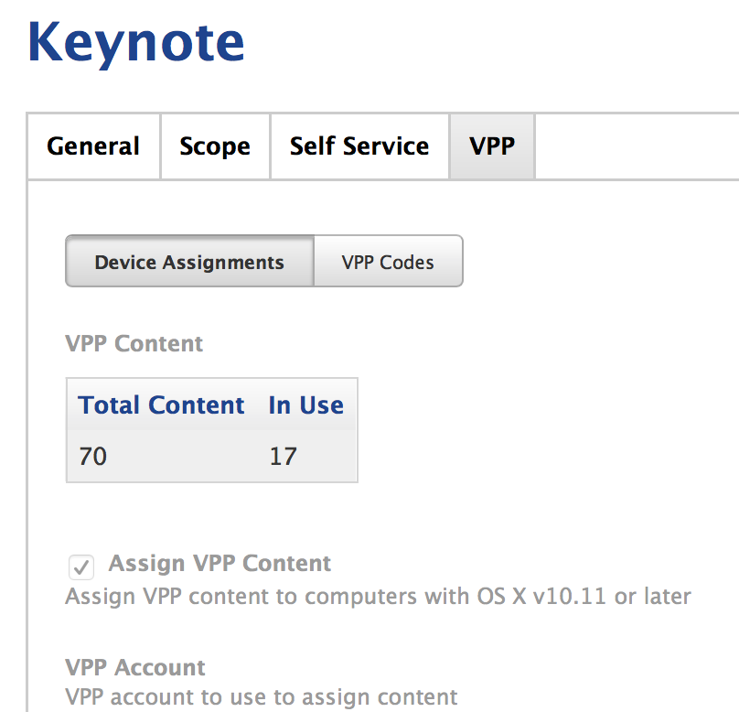Click the In Use column header
The height and width of the screenshot is (712, 739).
[x=305, y=405]
